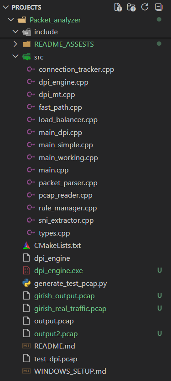The height and width of the screenshot is (381, 171).
Task: Collapse the Packet_analyzer folder chevron
Action: pyautogui.click(x=11, y=20)
